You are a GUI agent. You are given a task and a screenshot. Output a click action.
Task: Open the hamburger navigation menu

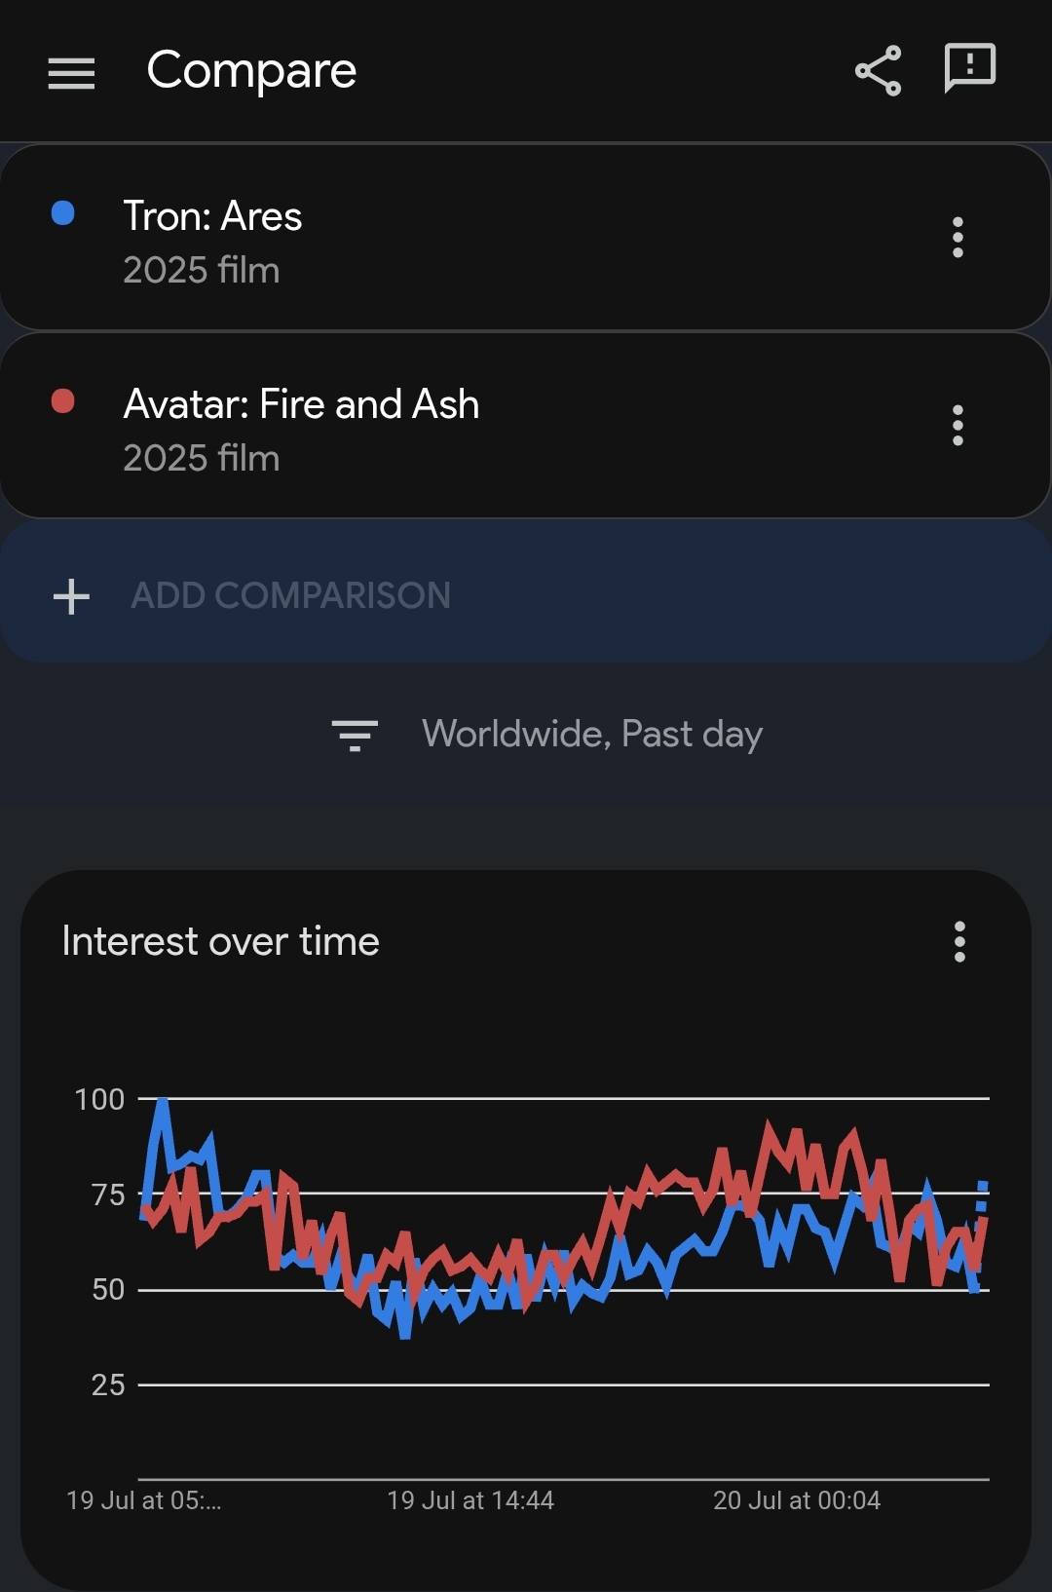71,72
